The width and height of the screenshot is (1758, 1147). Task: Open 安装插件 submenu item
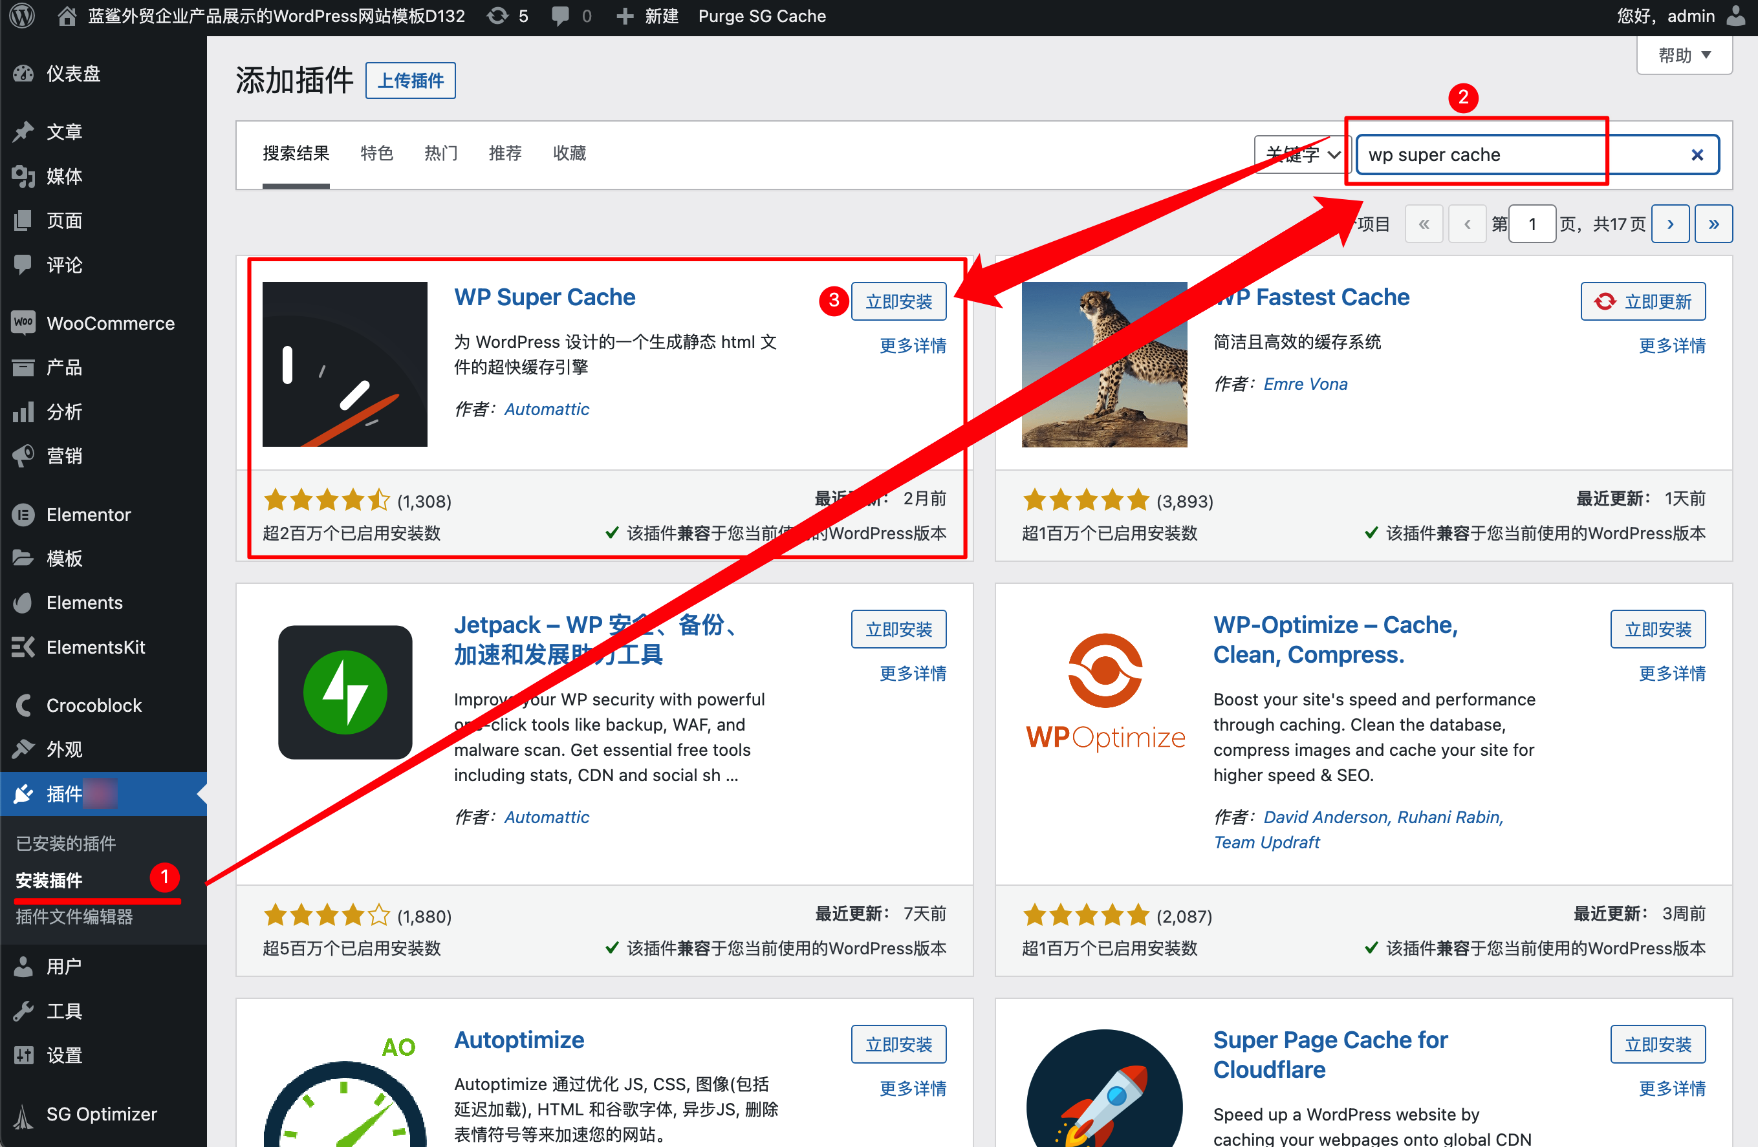click(x=49, y=881)
